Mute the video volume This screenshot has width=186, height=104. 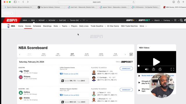point(146,69)
